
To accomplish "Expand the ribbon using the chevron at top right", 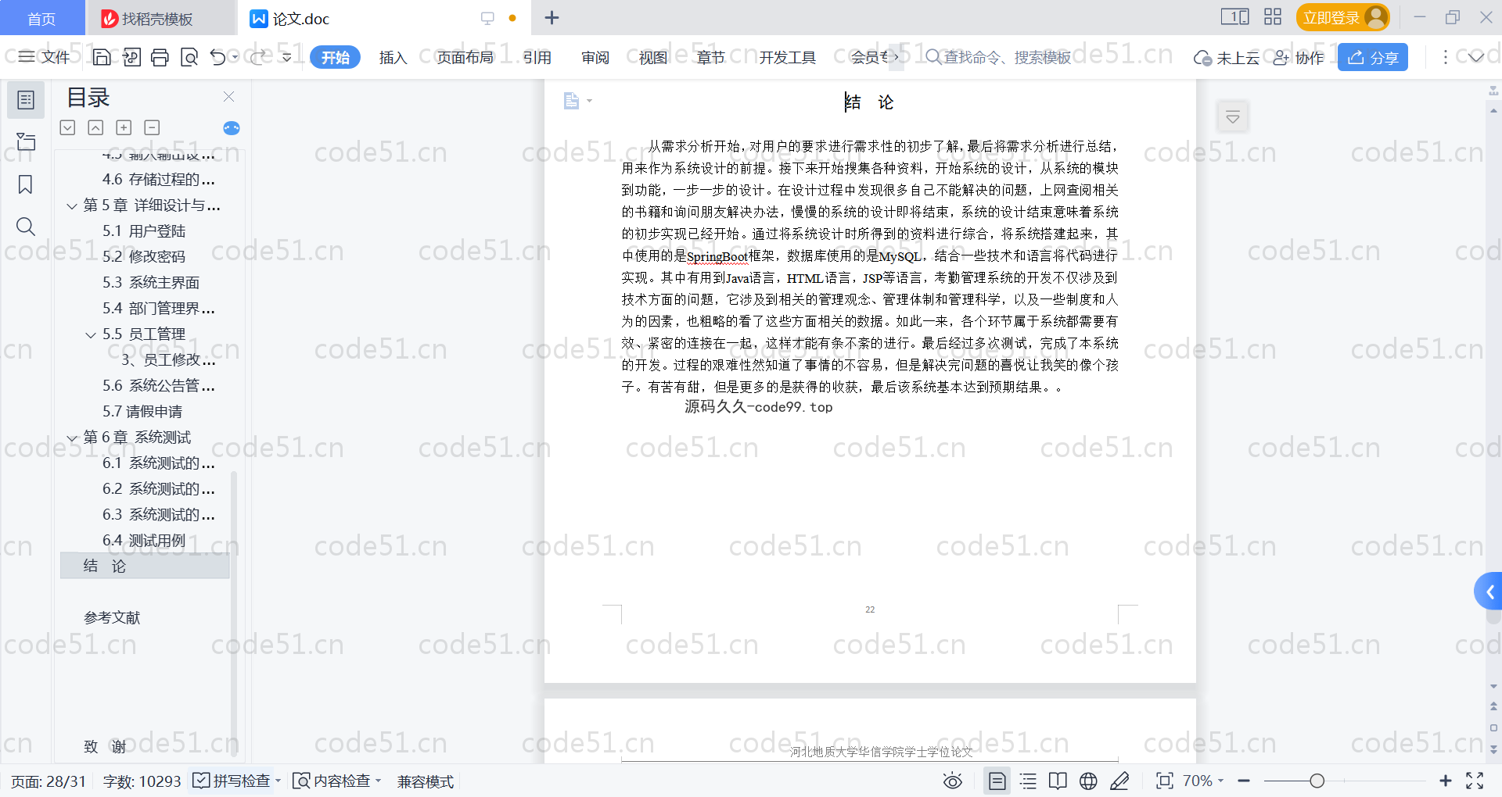I will [1476, 57].
